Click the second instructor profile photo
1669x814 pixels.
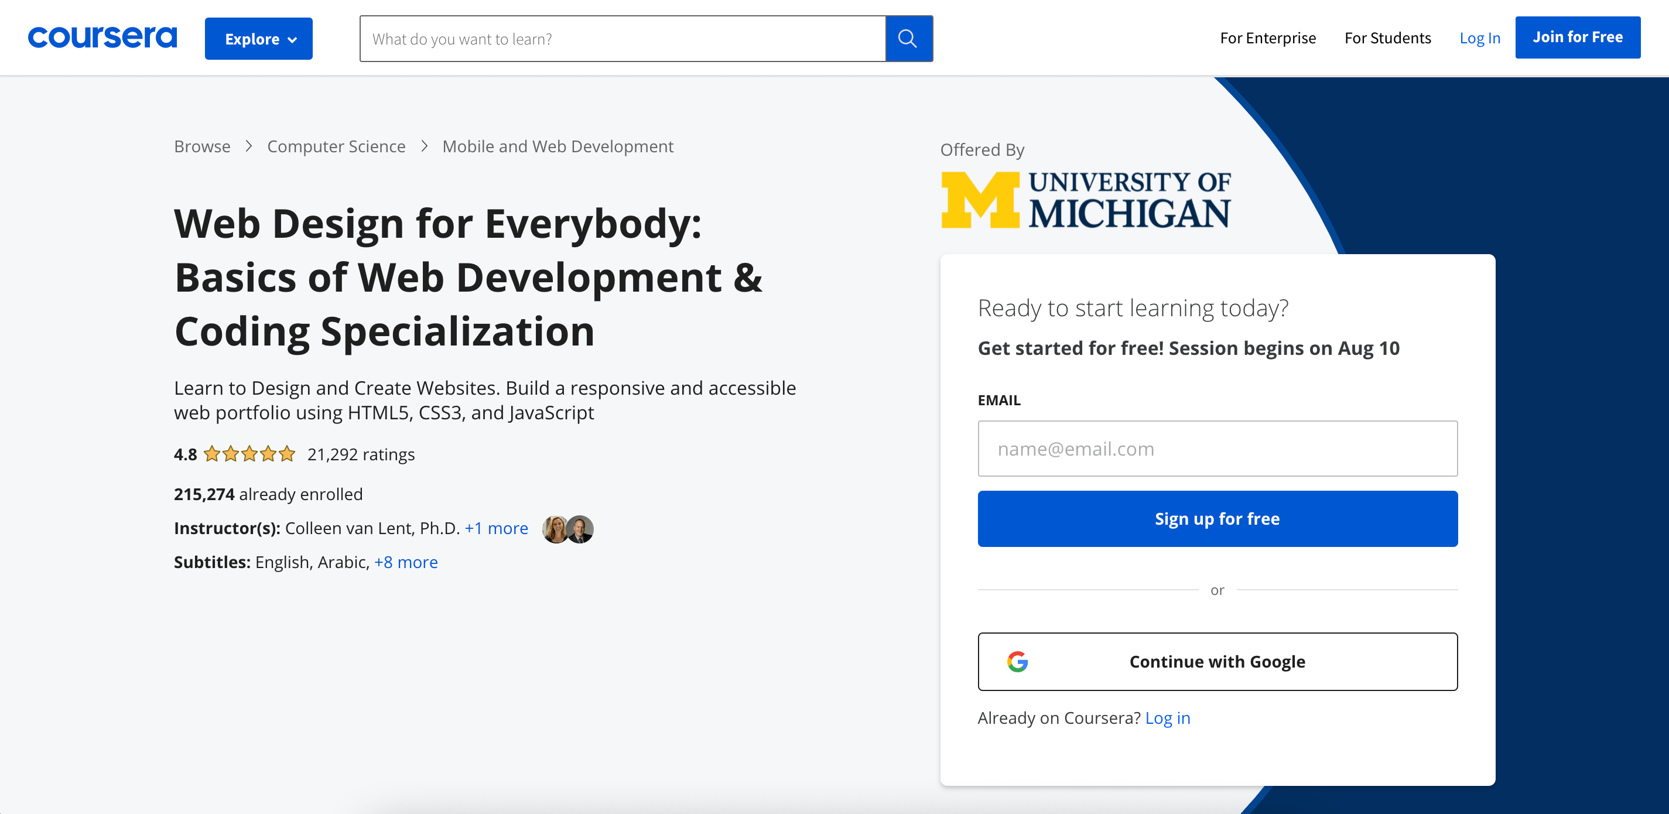pos(579,526)
